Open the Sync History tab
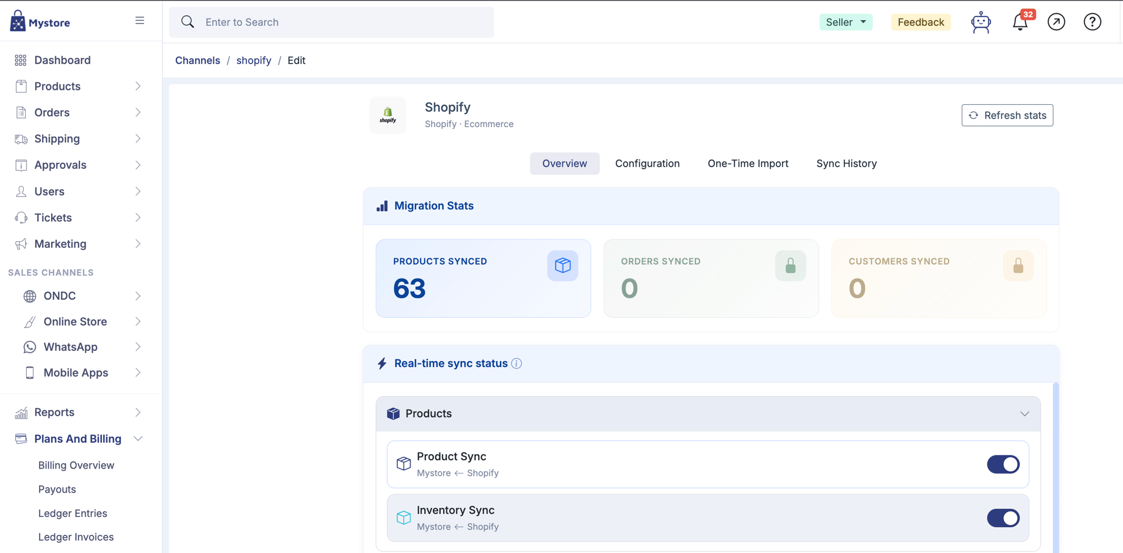Viewport: 1123px width, 553px height. pos(846,163)
